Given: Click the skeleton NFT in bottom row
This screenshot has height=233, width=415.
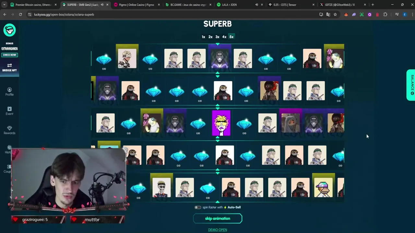Looking at the screenshot, I should coord(161,188).
